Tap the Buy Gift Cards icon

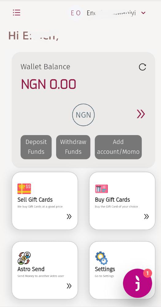click(101, 189)
